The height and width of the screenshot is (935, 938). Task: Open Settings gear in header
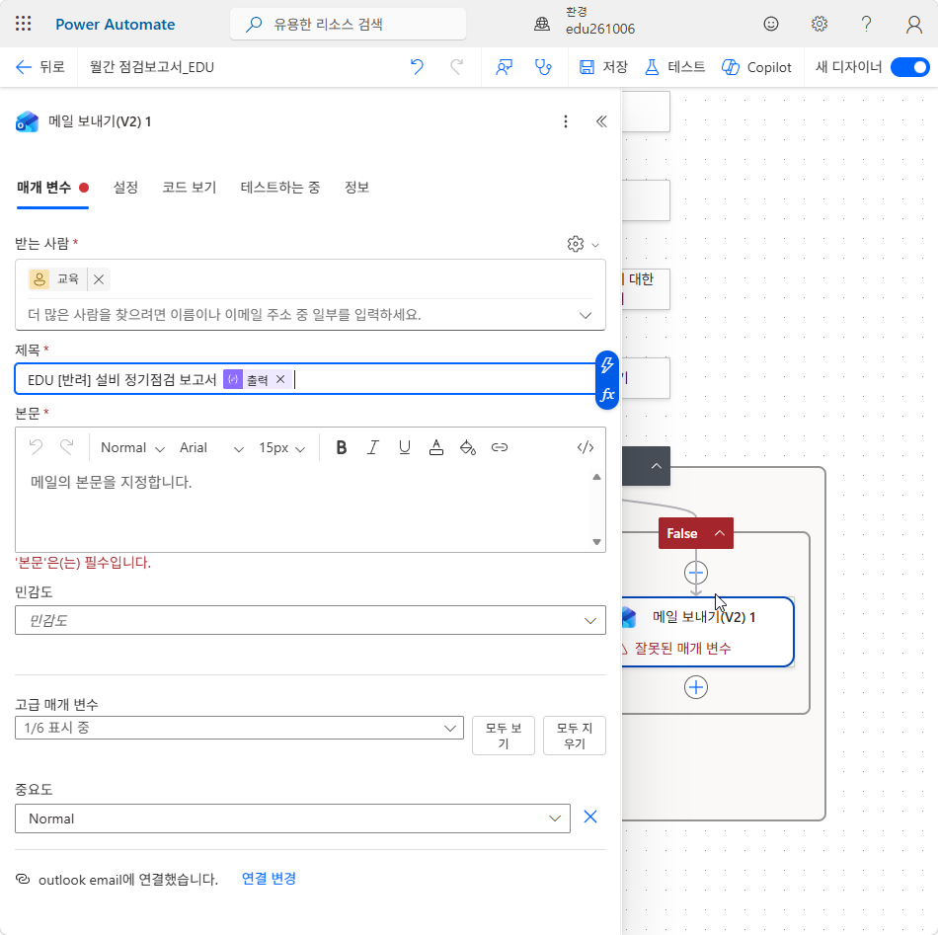(x=819, y=24)
